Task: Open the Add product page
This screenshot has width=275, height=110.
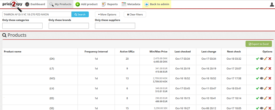Action: click(x=87, y=4)
